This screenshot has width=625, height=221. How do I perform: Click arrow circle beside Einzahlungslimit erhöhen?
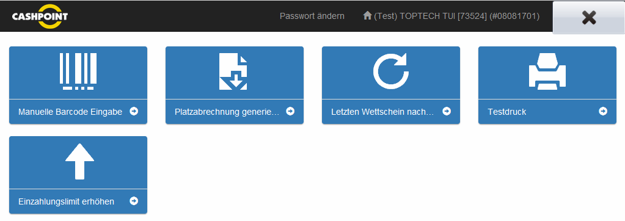[x=134, y=201]
